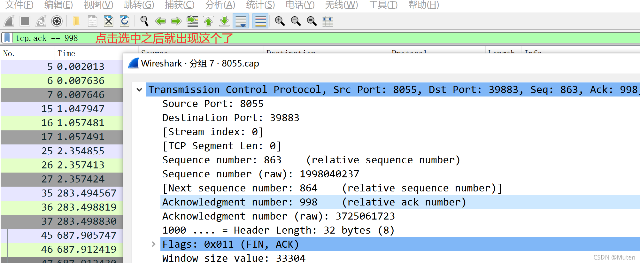
Task: Open the 分析(A) menu
Action: pyautogui.click(x=220, y=5)
